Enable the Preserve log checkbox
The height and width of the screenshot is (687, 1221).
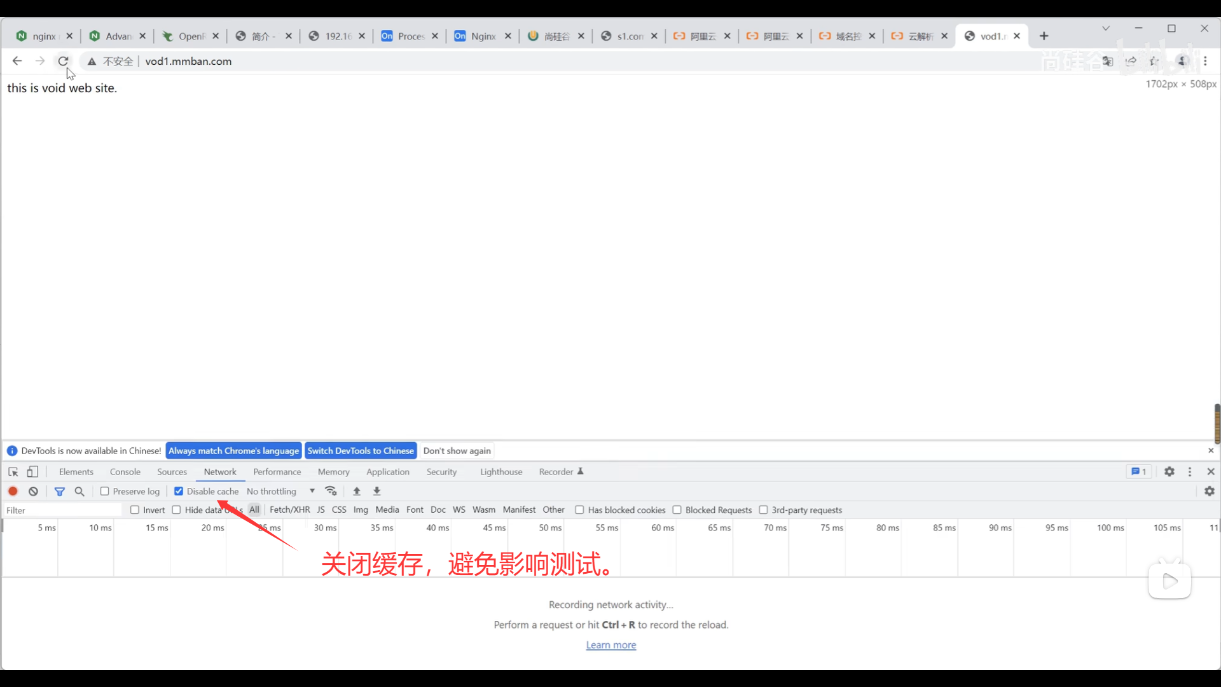coord(105,491)
